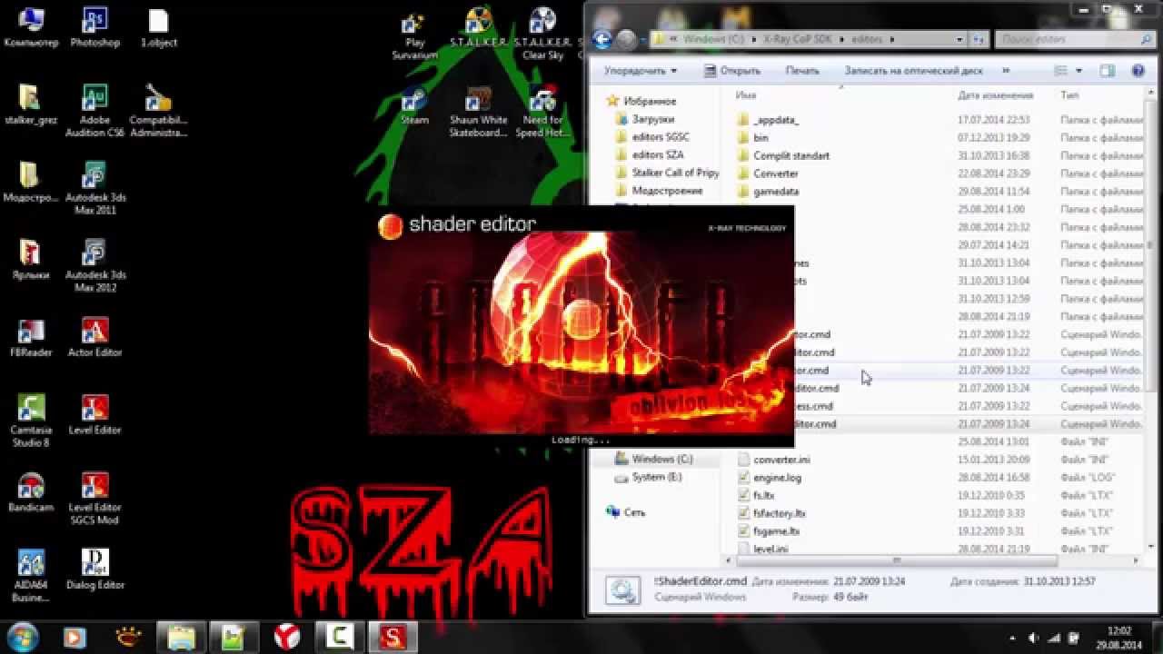
Task: Launch the Adobe Audition CS6 shortcut
Action: point(94,111)
